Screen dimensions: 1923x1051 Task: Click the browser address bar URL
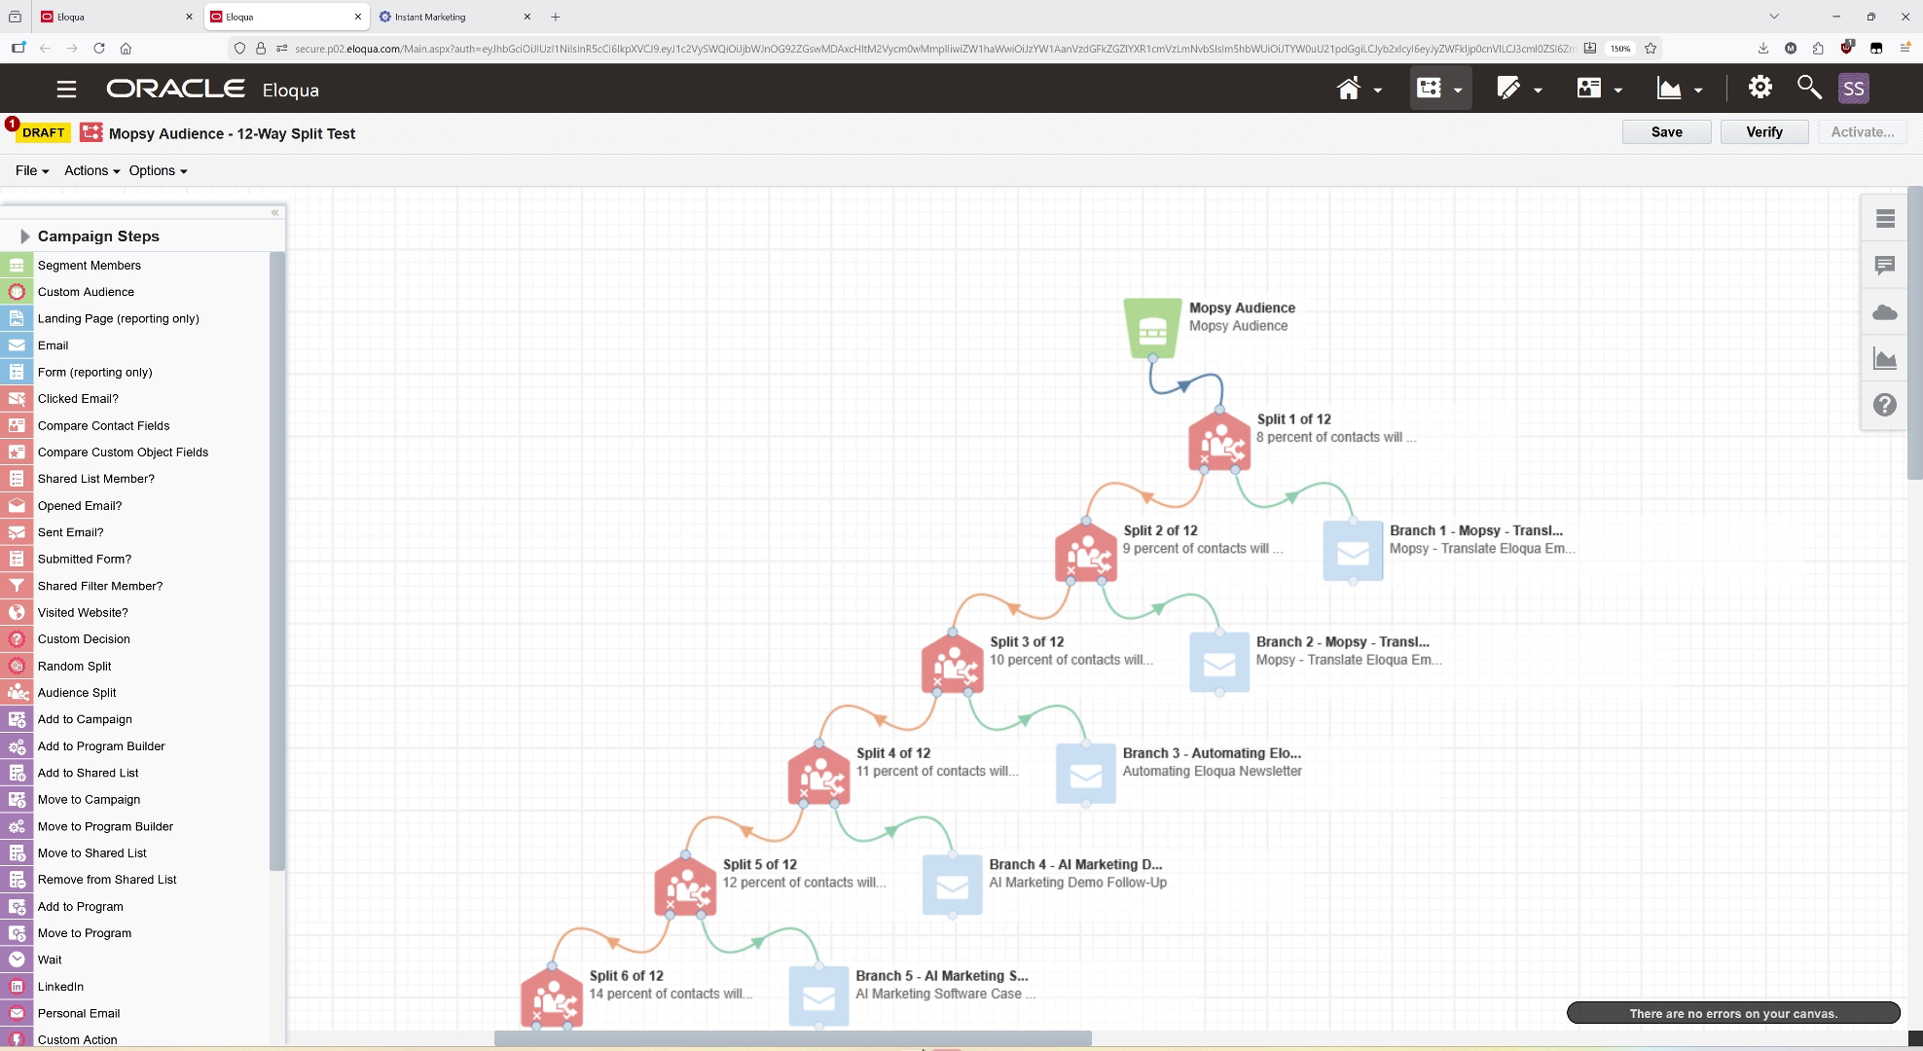[x=934, y=48]
